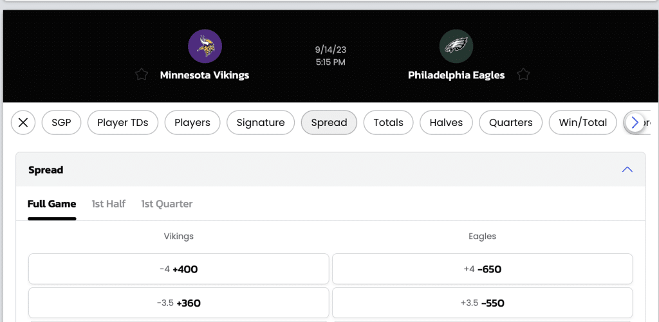Select the Player TDs filter chip
The image size is (659, 322).
pyautogui.click(x=123, y=123)
